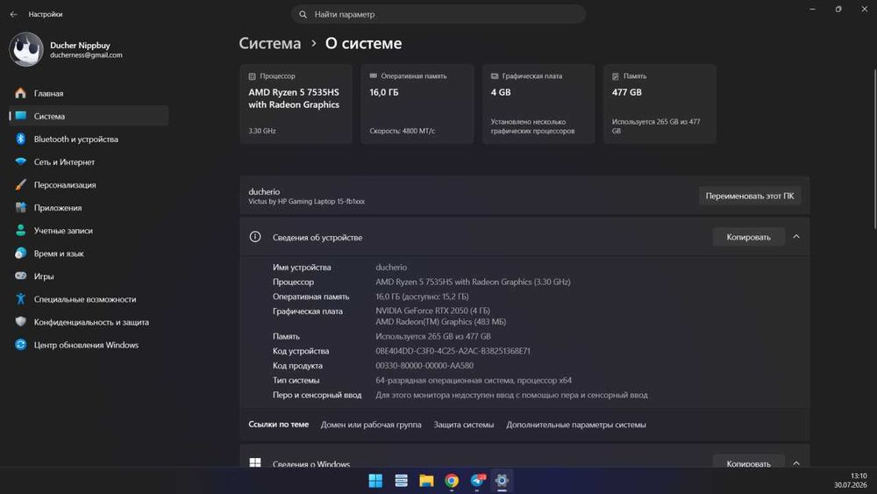Image resolution: width=877 pixels, height=494 pixels.
Task: Click the Сеть и Интернет Wi-Fi icon
Action: coord(21,161)
